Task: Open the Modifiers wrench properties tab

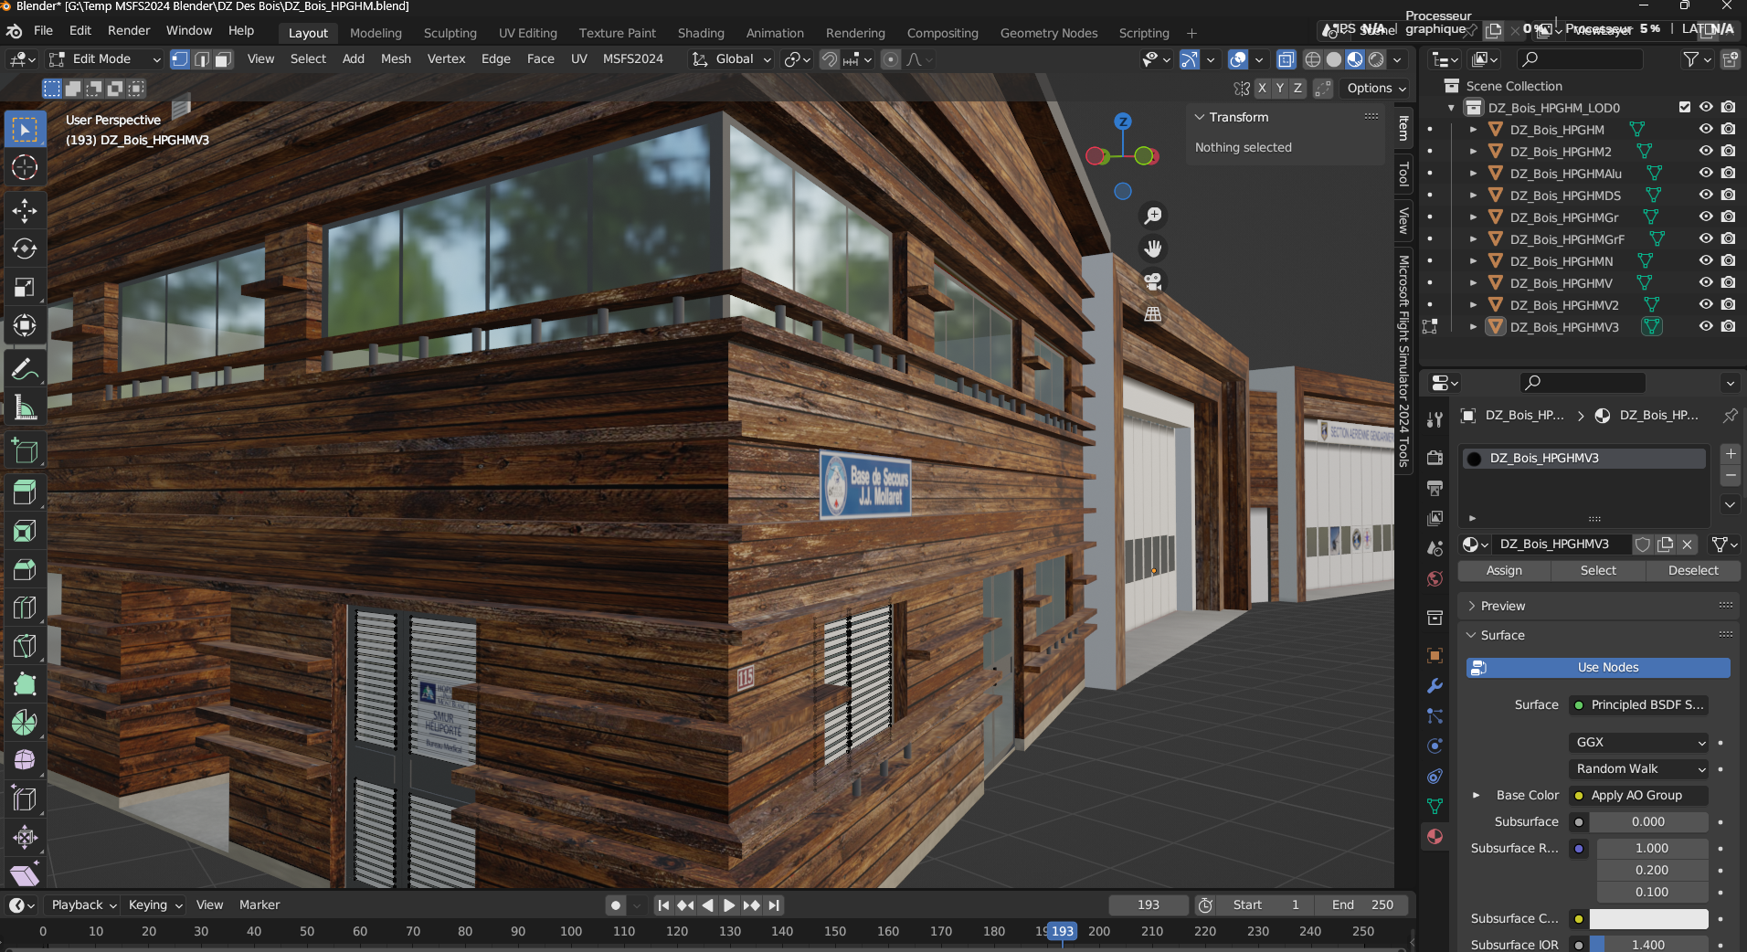Action: point(1435,686)
